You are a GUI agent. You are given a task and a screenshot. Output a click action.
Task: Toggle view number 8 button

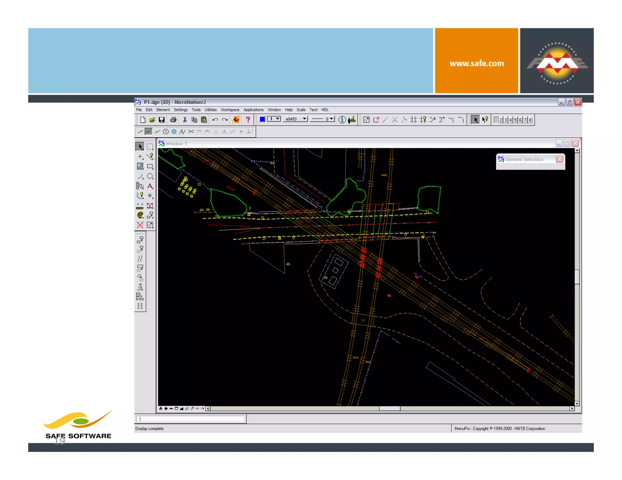(x=530, y=120)
